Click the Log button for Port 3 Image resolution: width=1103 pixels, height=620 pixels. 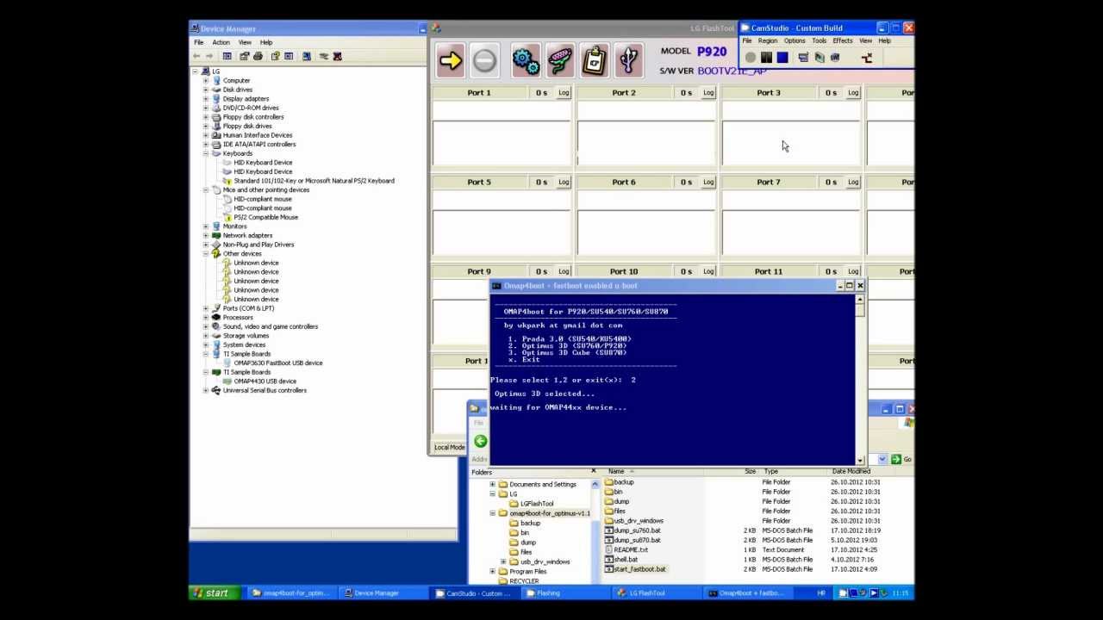click(x=853, y=92)
